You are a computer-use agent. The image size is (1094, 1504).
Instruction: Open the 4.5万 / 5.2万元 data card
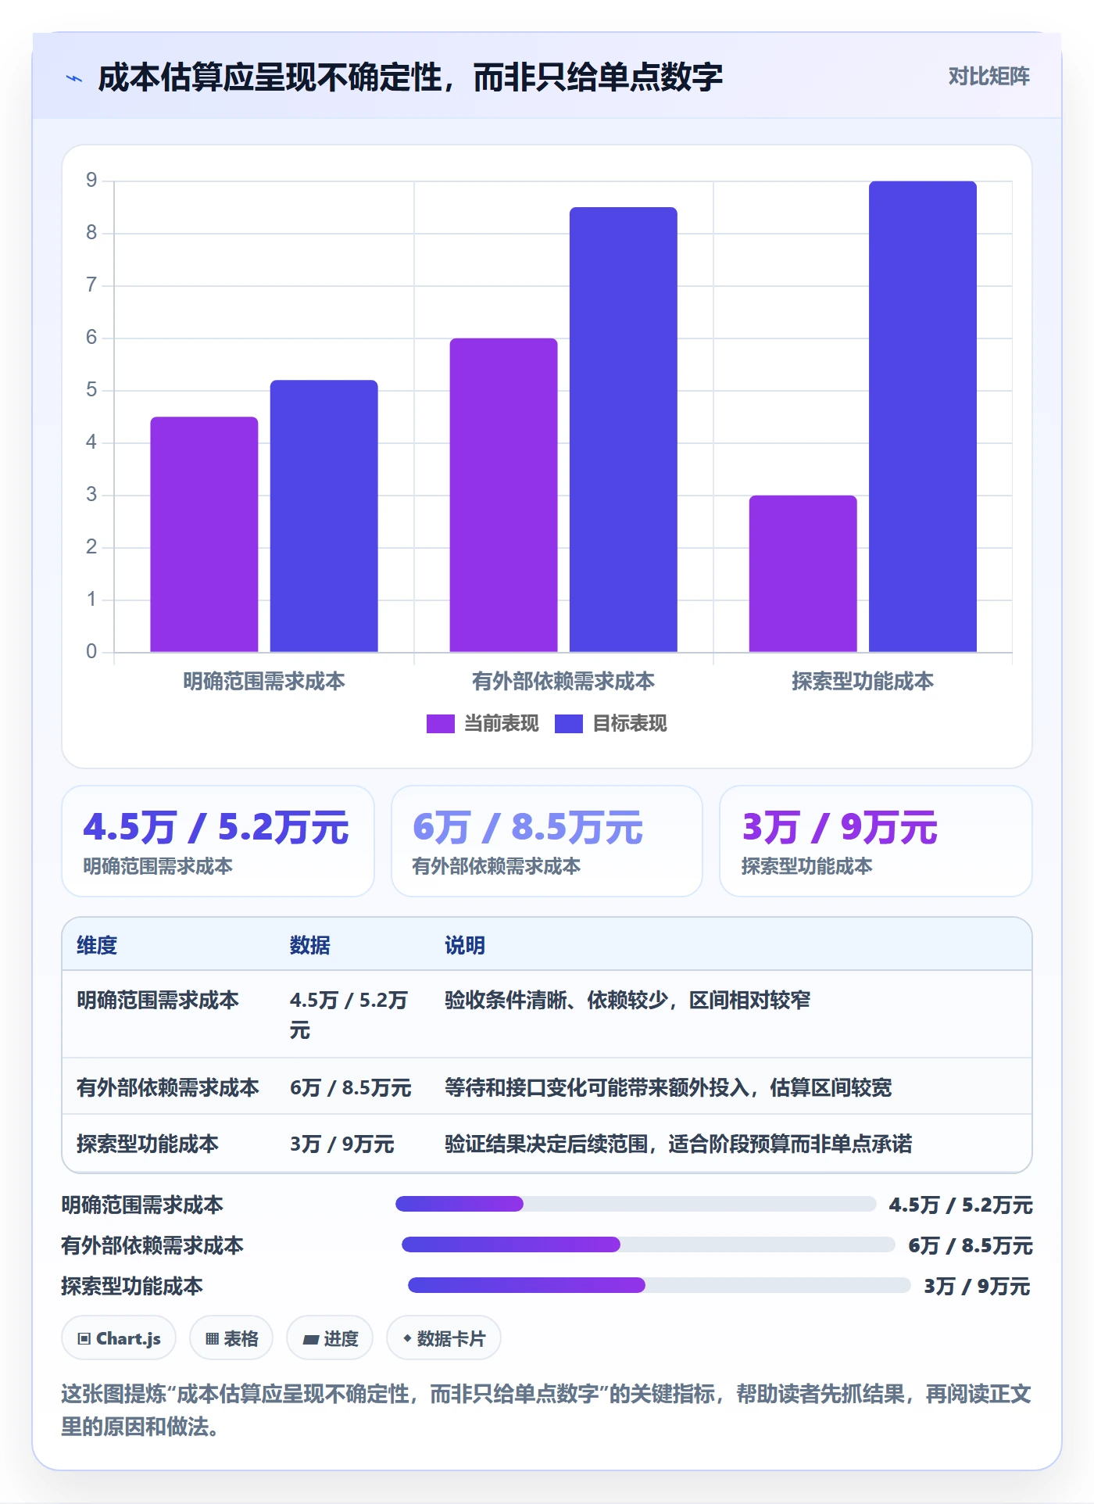tap(218, 841)
